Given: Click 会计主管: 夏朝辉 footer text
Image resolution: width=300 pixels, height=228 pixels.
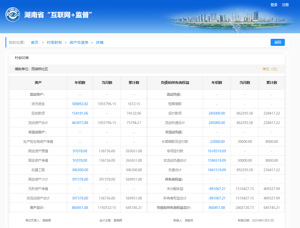Looking at the screenshot, I should (x=111, y=220).
